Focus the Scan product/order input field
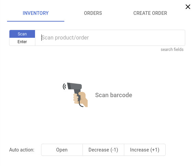This screenshot has height=166, width=195. (x=110, y=38)
